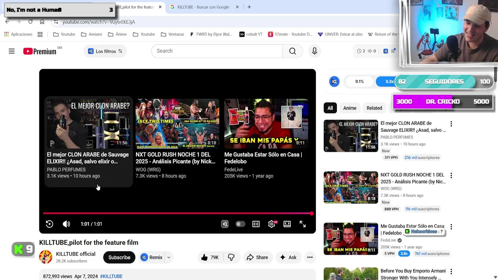Viewport: 498px width, 280px height.
Task: Replay the video with the replay button
Action: pos(49,224)
